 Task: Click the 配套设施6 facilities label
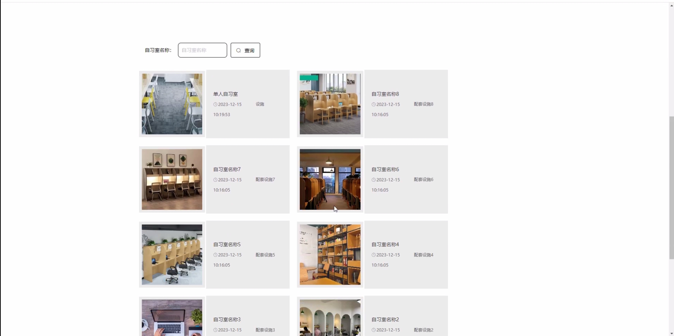point(423,179)
